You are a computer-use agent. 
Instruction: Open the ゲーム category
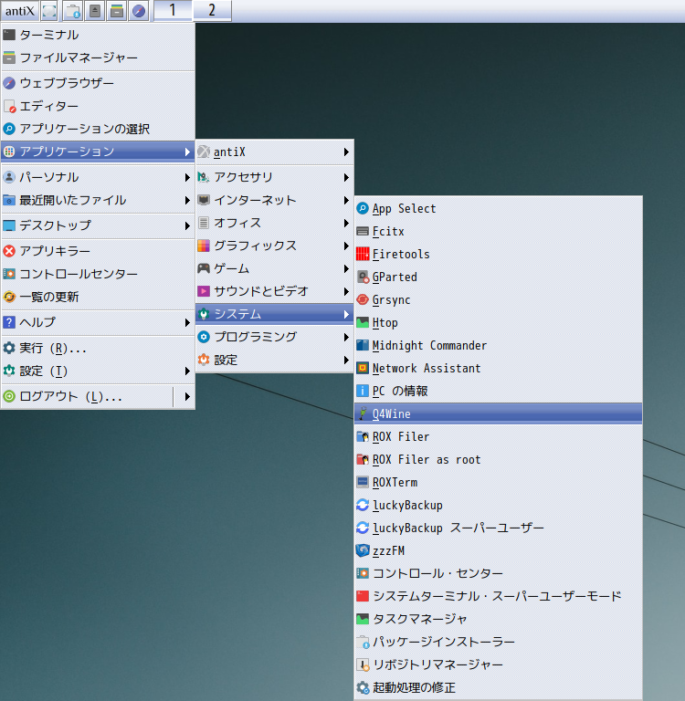click(274, 268)
